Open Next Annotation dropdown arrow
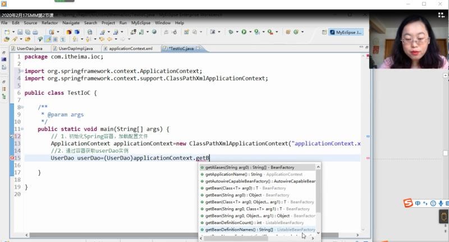The width and height of the screenshot is (449, 242). [x=82, y=39]
